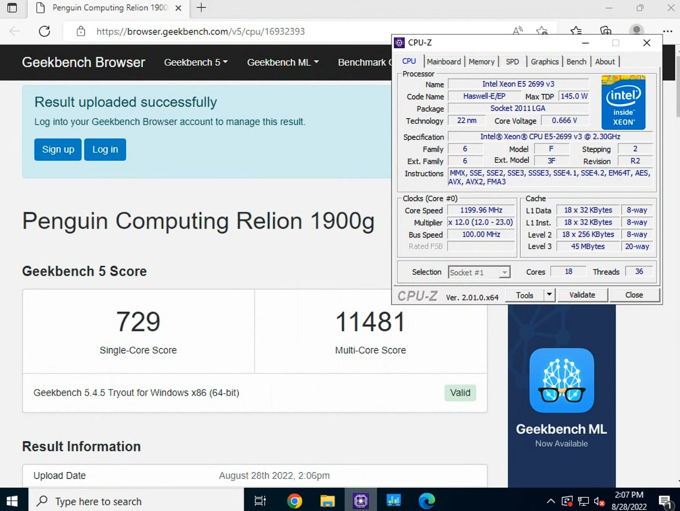Open Task View on the taskbar
680x511 pixels.
pyautogui.click(x=260, y=501)
